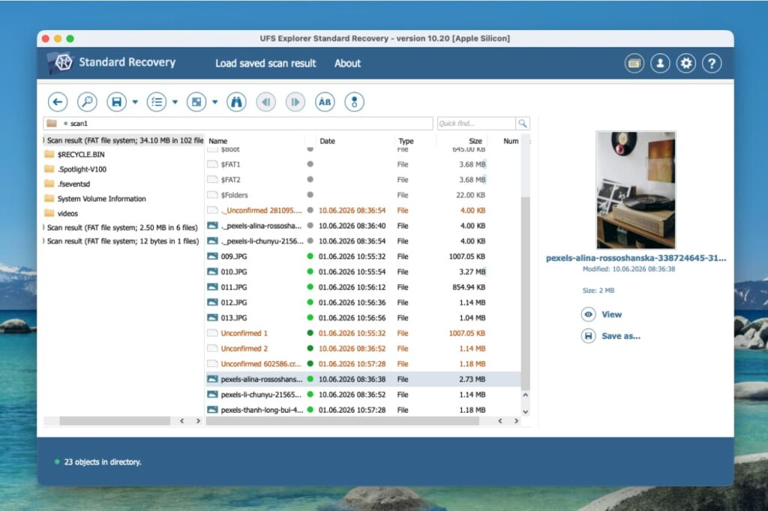Select the videos folder in tree
The image size is (768, 511).
tap(67, 214)
